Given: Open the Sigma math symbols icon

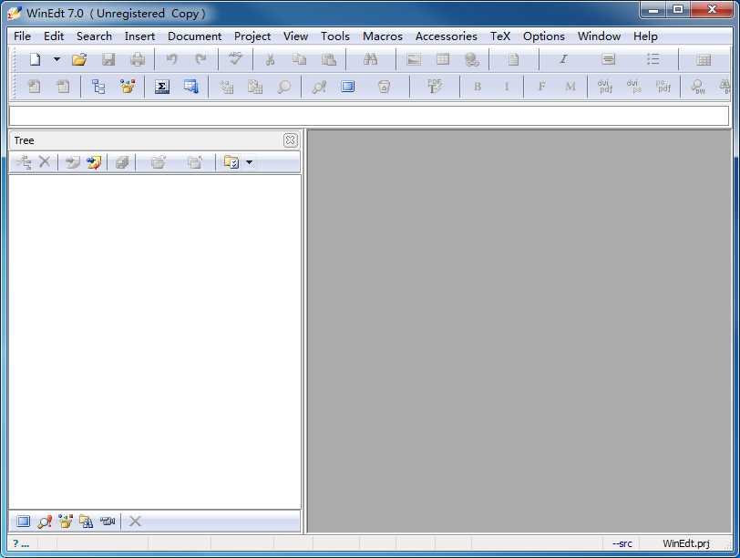Looking at the screenshot, I should (162, 87).
